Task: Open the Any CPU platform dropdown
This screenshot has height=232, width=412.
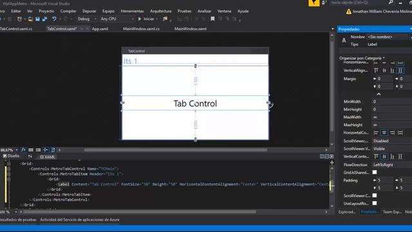Action: coord(117,19)
